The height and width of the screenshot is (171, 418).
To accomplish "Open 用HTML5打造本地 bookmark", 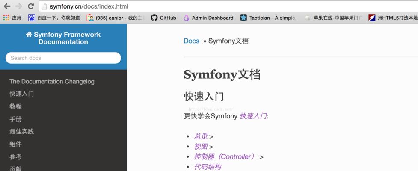I will (x=398, y=18).
